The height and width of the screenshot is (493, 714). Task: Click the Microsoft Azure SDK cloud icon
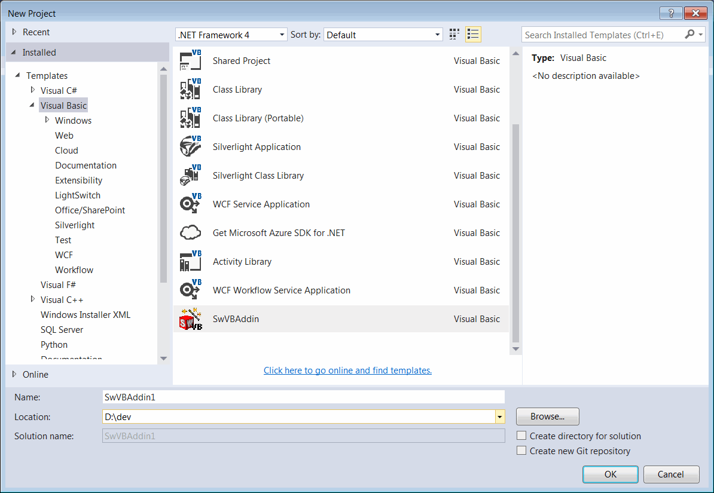(x=190, y=232)
